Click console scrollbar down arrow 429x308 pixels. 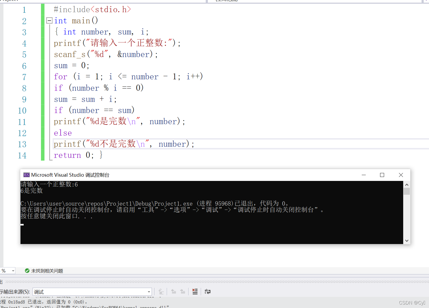(407, 241)
